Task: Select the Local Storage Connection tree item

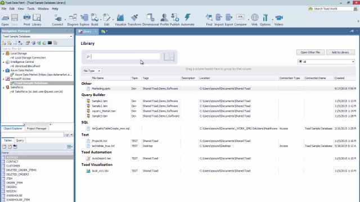Action: (x=30, y=58)
